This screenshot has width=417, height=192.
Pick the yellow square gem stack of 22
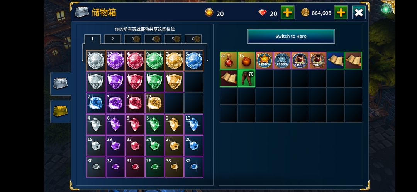pyautogui.click(x=154, y=103)
